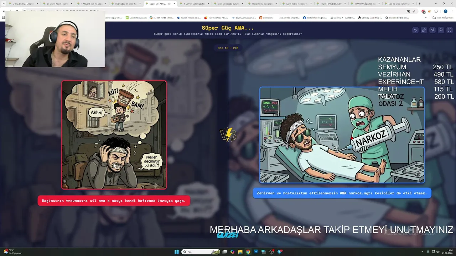Open the Chrome extensions puzzle icon
The width and height of the screenshot is (456, 256).
tap(436, 11)
